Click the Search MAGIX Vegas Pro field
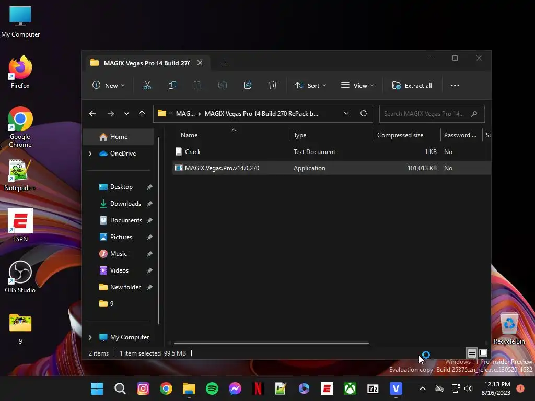The height and width of the screenshot is (401, 535). point(432,114)
